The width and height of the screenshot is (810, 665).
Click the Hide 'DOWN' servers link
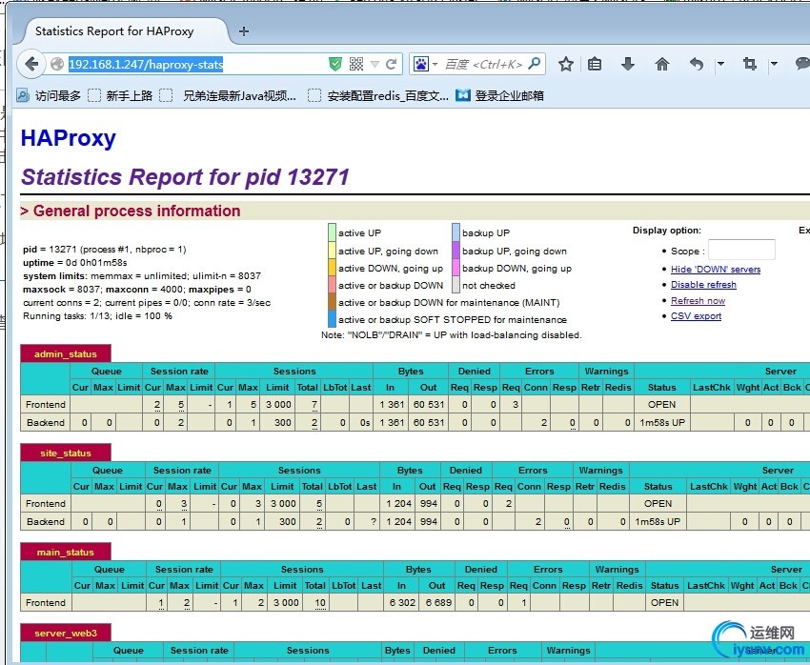716,269
